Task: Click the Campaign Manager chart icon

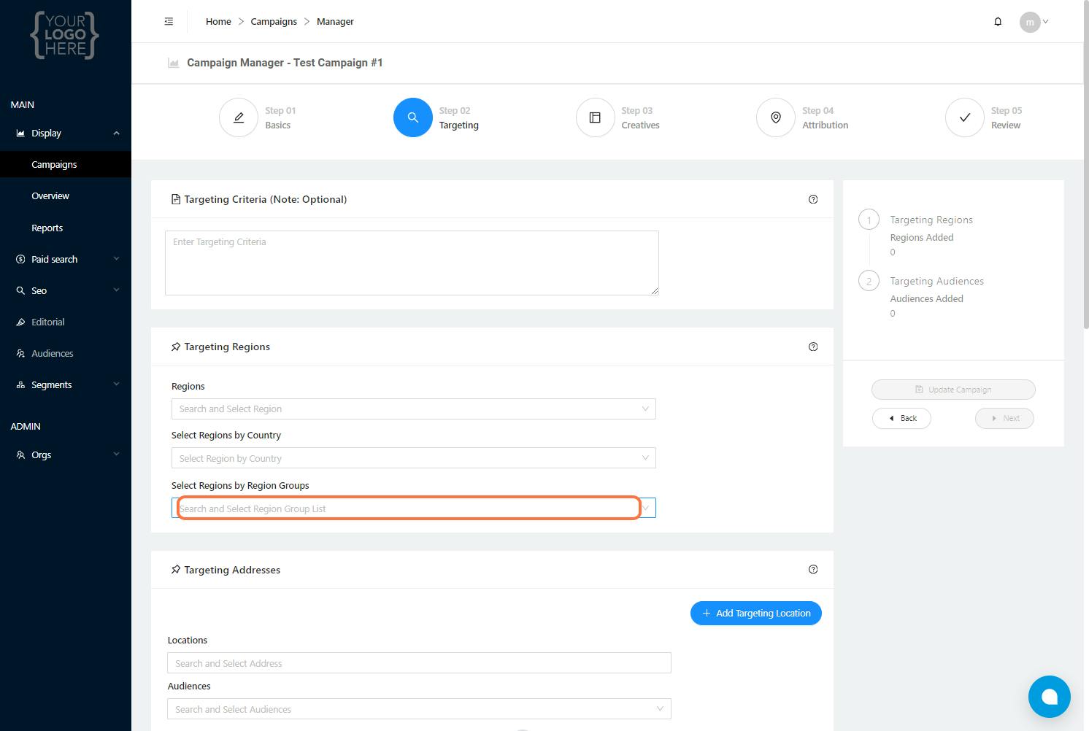Action: (174, 63)
